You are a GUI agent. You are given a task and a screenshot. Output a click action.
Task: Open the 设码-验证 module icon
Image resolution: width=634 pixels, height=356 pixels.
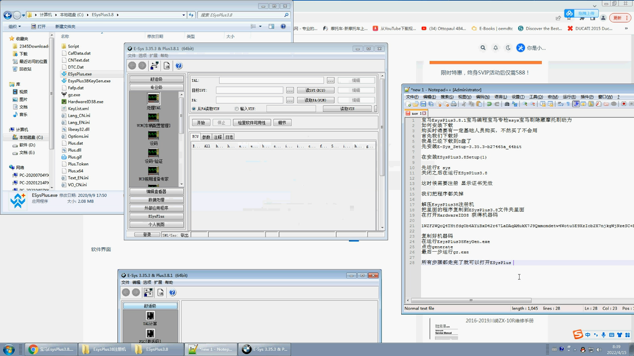pos(154,152)
